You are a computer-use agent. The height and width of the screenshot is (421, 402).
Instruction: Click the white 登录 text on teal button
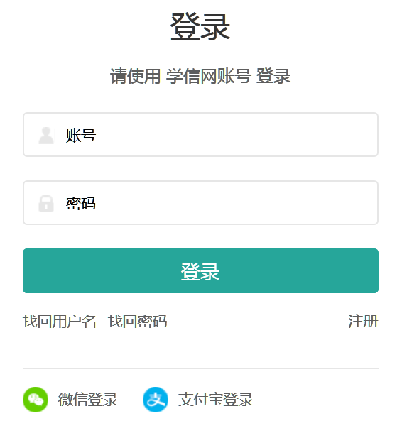click(x=200, y=272)
